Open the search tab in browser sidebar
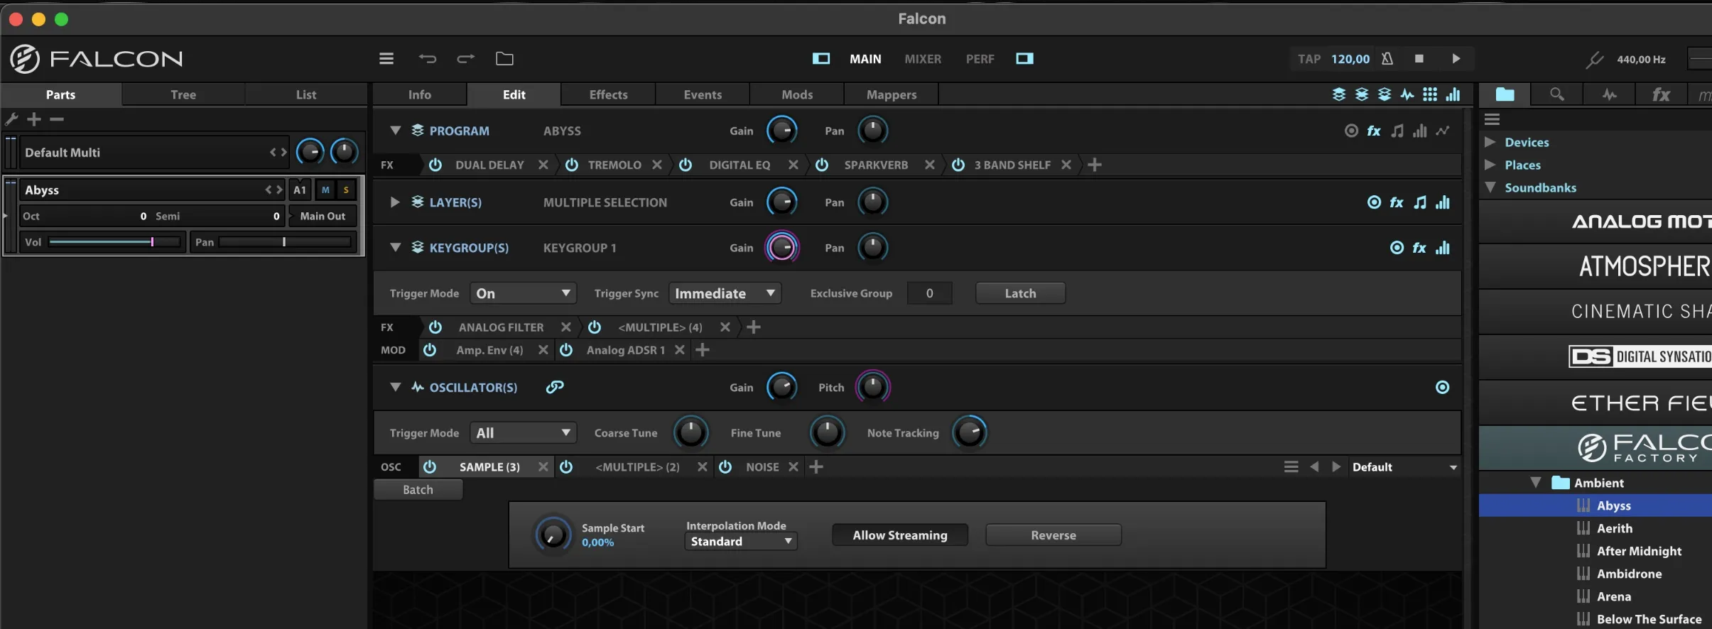The height and width of the screenshot is (629, 1712). coord(1556,94)
